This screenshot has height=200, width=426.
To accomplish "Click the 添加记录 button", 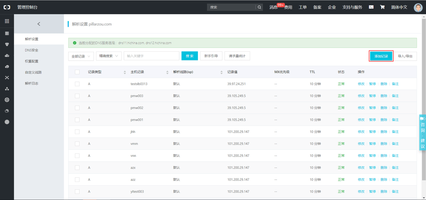I will pyautogui.click(x=381, y=56).
